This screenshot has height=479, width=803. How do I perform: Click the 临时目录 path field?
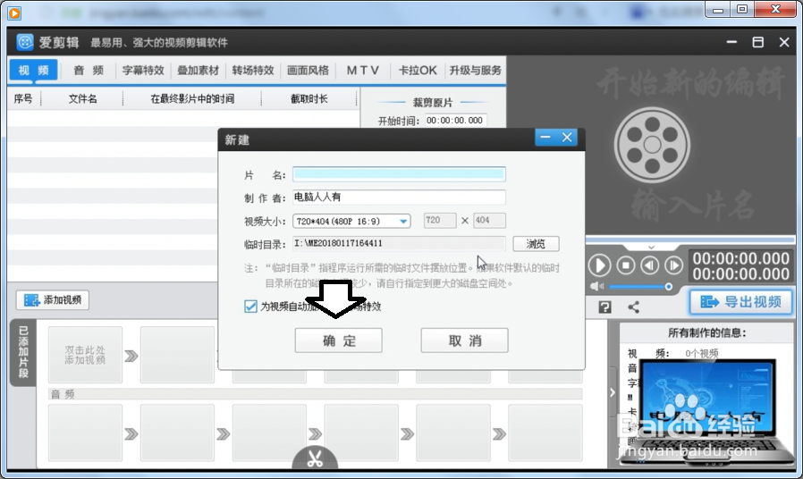(x=399, y=244)
